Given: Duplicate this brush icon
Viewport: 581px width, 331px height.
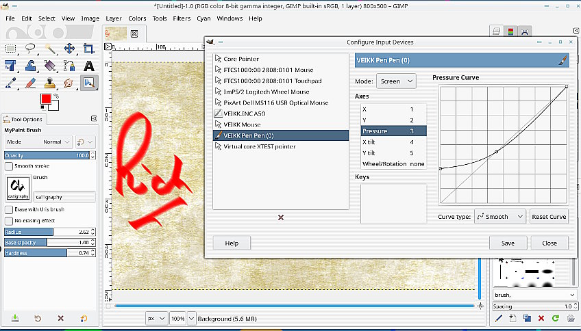Looking at the screenshot, I should [527, 318].
